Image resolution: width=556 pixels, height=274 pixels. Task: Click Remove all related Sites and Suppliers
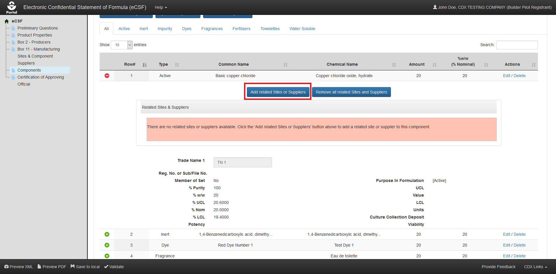[351, 92]
